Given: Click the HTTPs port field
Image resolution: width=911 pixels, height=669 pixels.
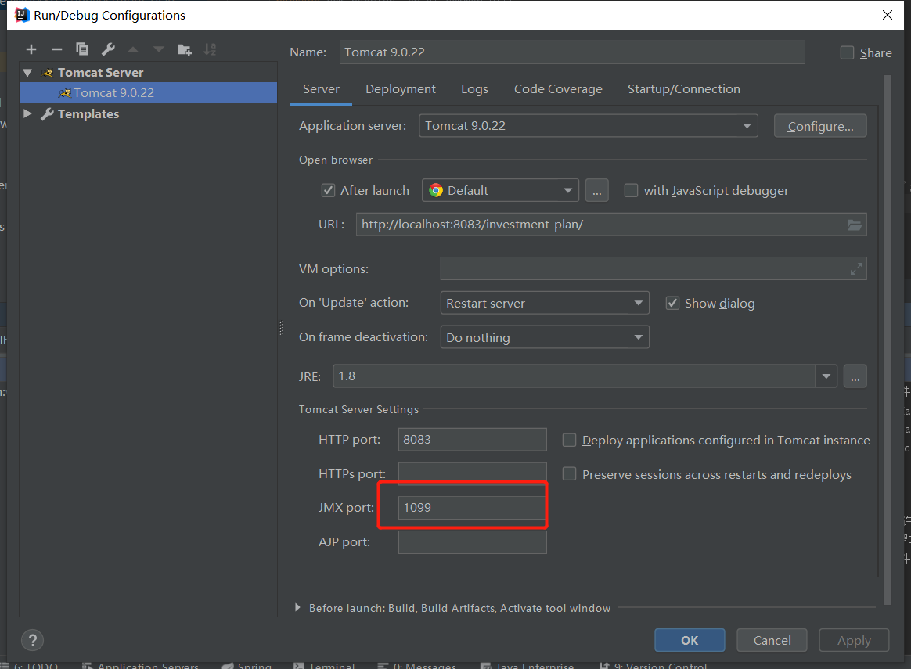Looking at the screenshot, I should (x=473, y=474).
